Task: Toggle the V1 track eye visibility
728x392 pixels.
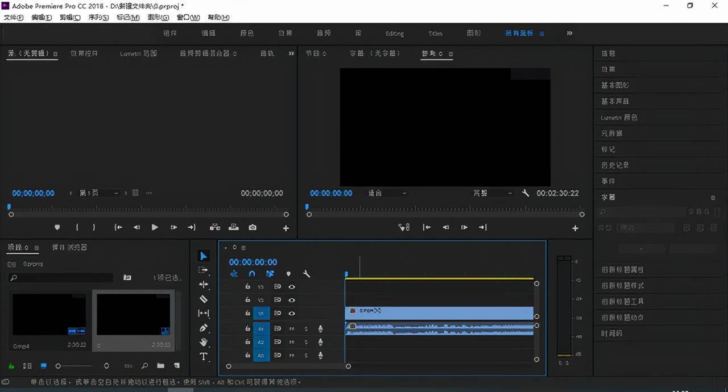Action: 292,313
